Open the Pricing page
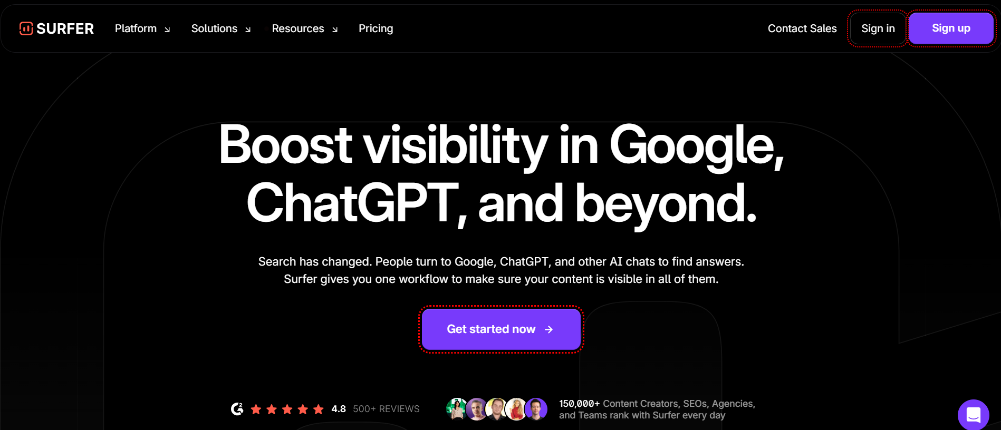 pyautogui.click(x=376, y=28)
